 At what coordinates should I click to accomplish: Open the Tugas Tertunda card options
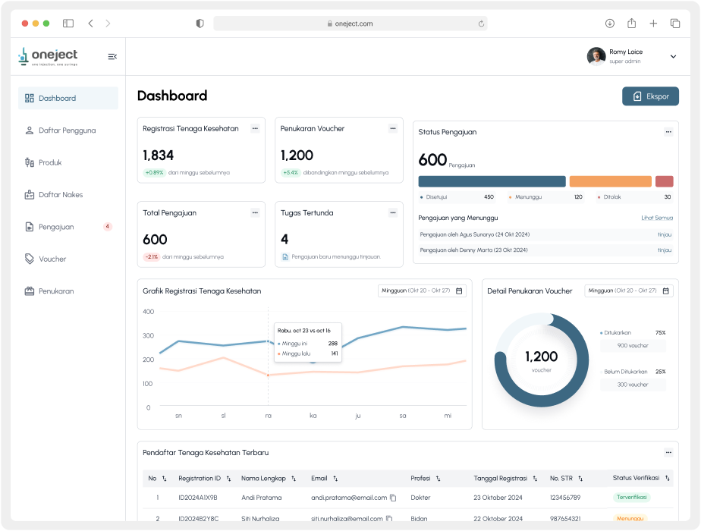coord(392,212)
